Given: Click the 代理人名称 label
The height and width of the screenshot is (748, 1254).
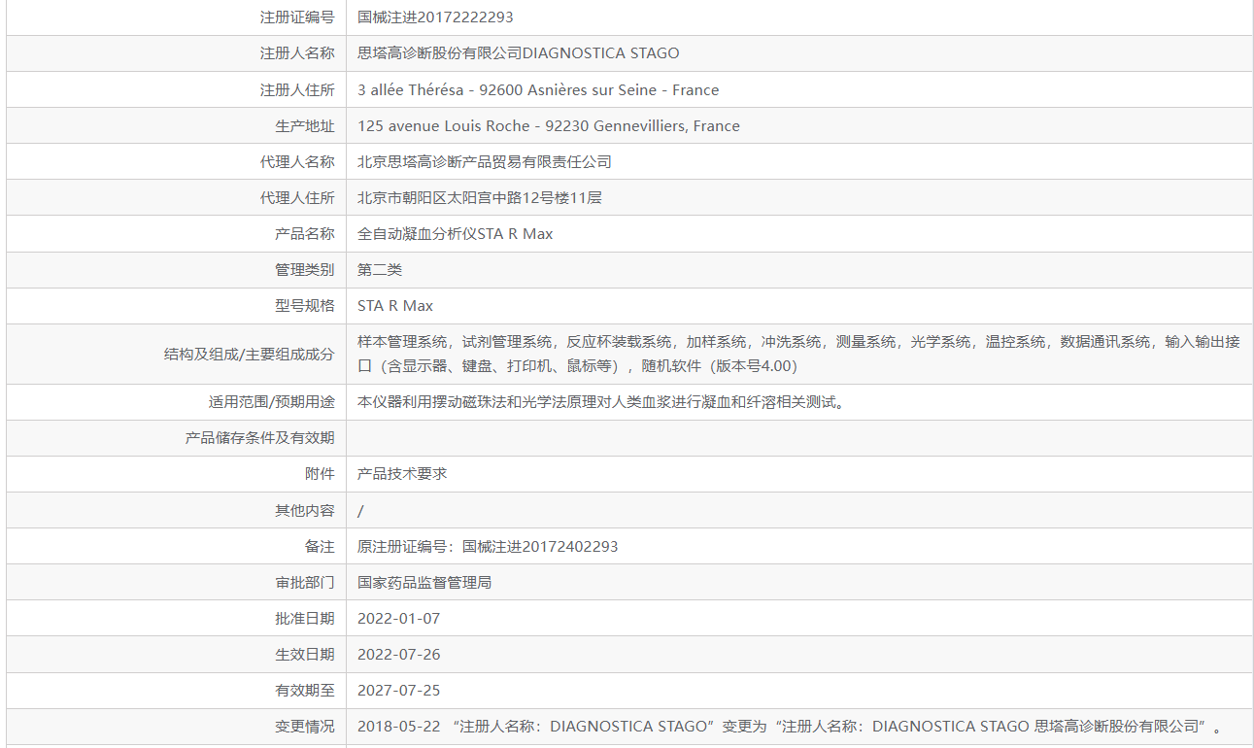Looking at the screenshot, I should pos(297,161).
